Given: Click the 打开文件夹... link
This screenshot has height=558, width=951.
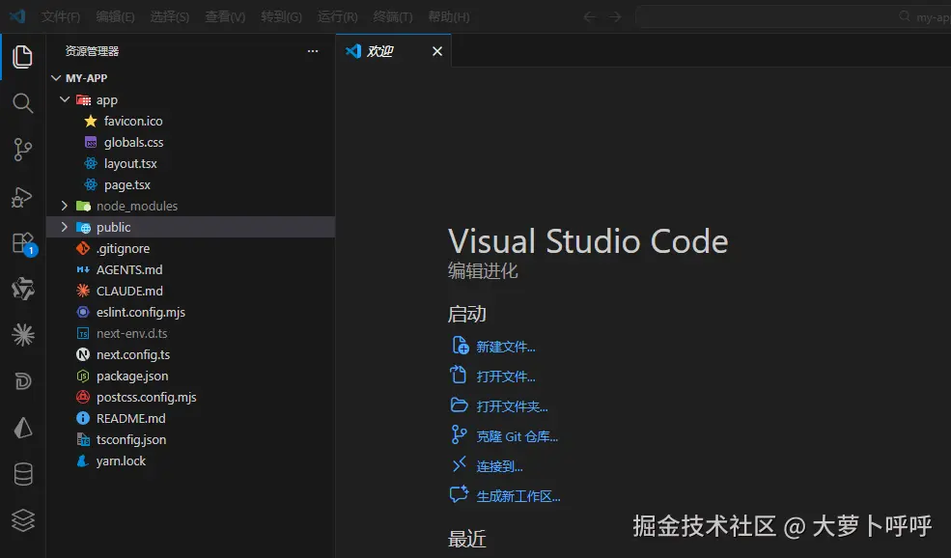Looking at the screenshot, I should [x=512, y=406].
